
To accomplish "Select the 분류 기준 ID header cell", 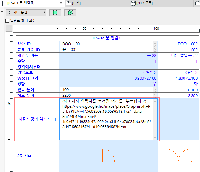I will pos(37,50).
